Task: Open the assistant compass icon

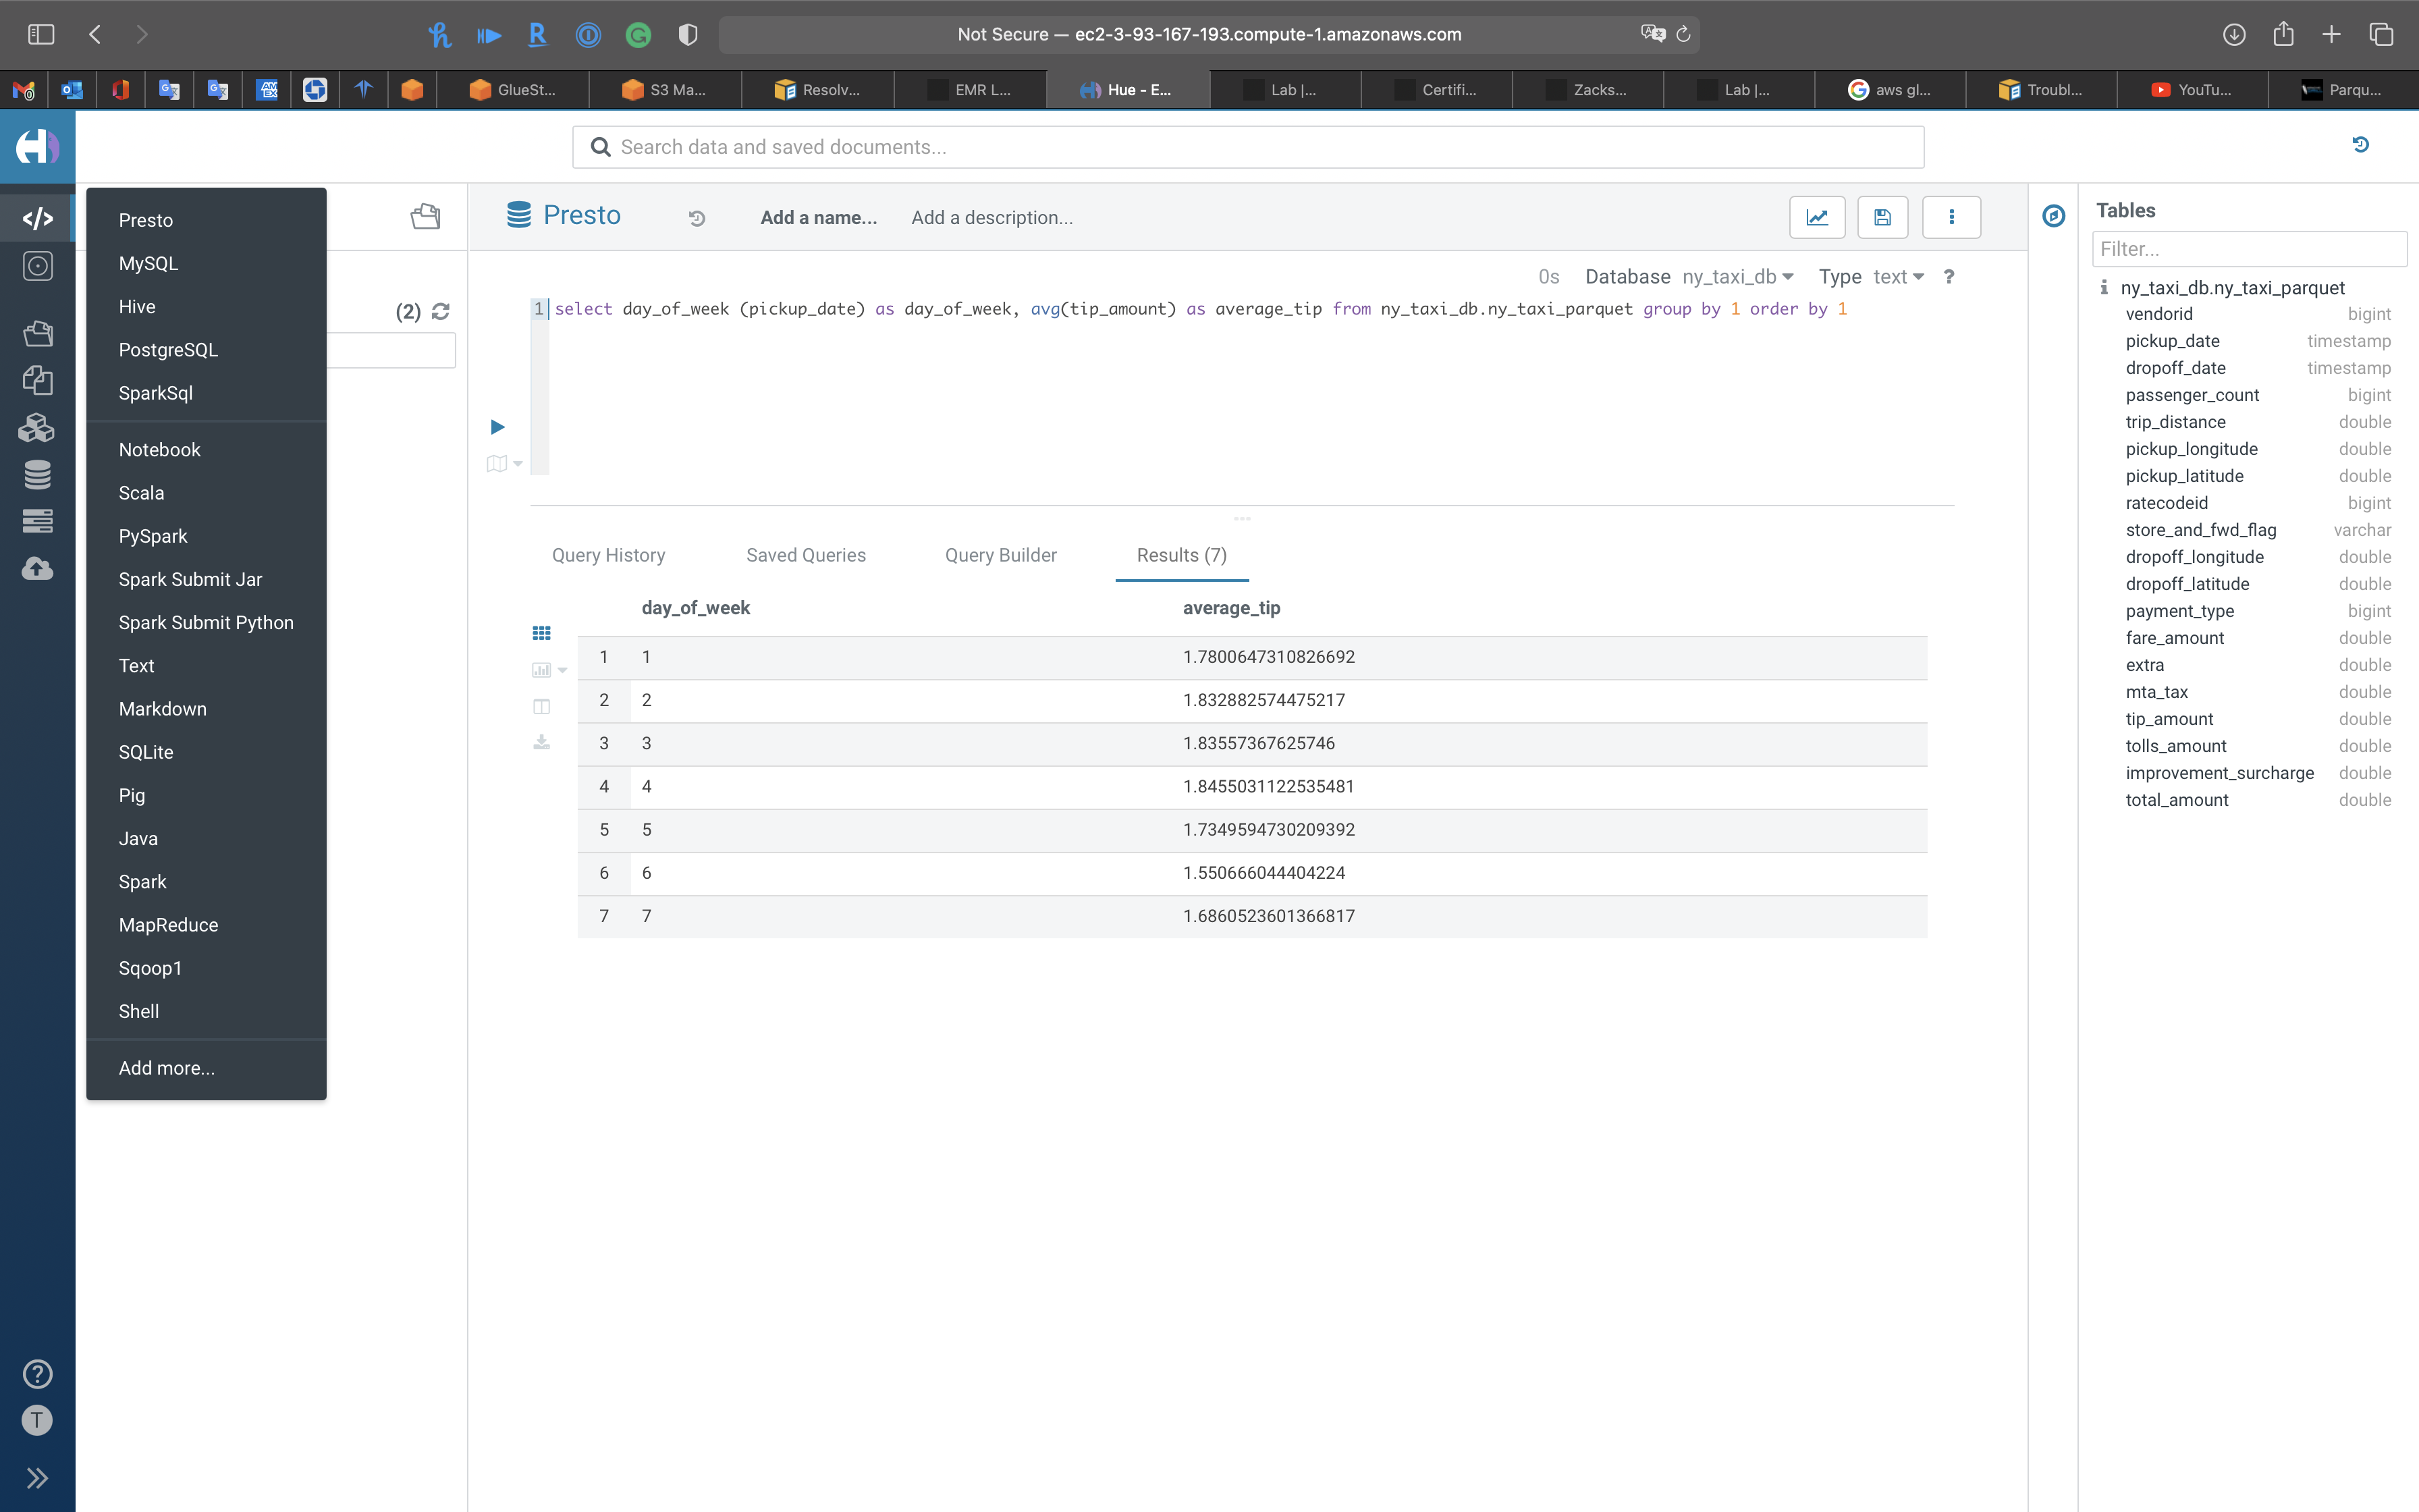Action: pos(2053,216)
